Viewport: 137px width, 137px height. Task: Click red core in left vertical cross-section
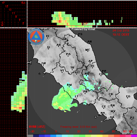pos(21,108)
